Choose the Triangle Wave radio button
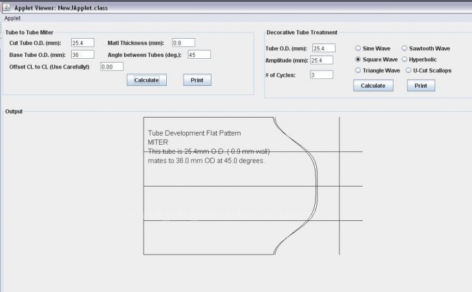472x292 pixels. [x=358, y=70]
